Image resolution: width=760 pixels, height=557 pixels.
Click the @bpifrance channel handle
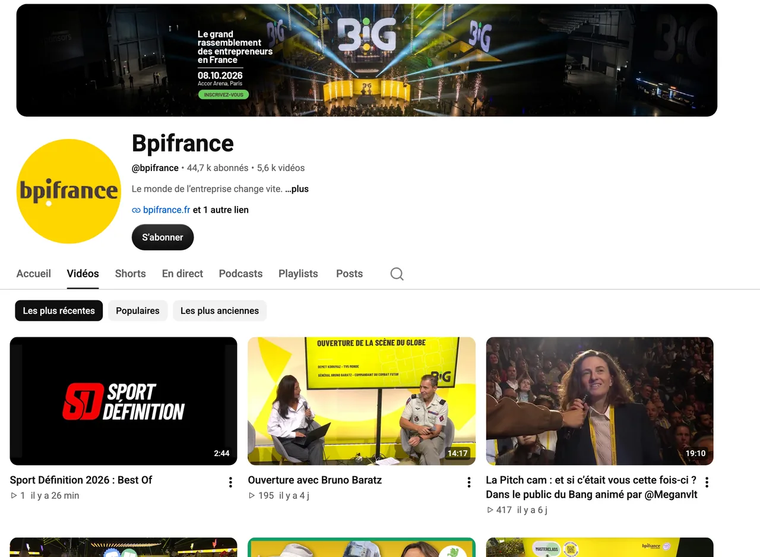click(x=155, y=168)
